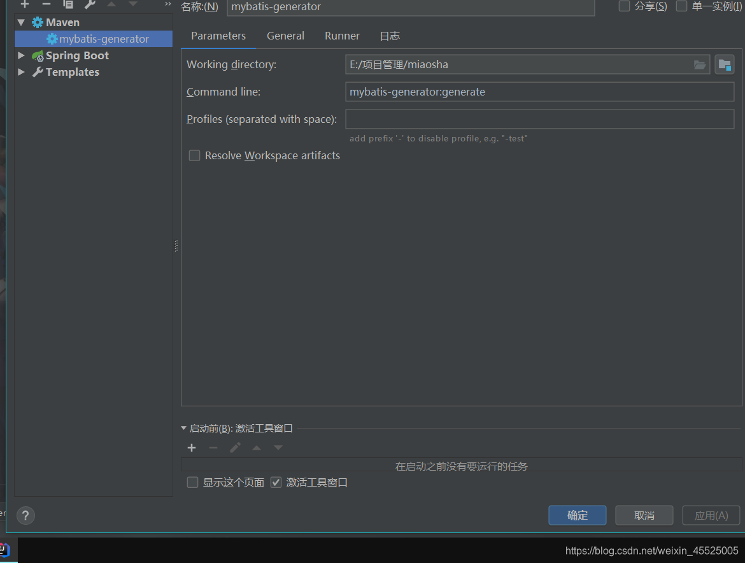Open edit configuration templates (wrench icon)
Screen dimensions: 745x563
(x=89, y=4)
